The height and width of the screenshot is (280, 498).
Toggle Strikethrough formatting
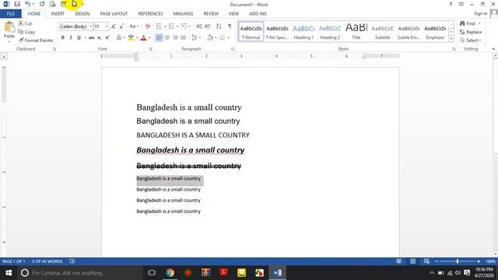click(x=92, y=38)
